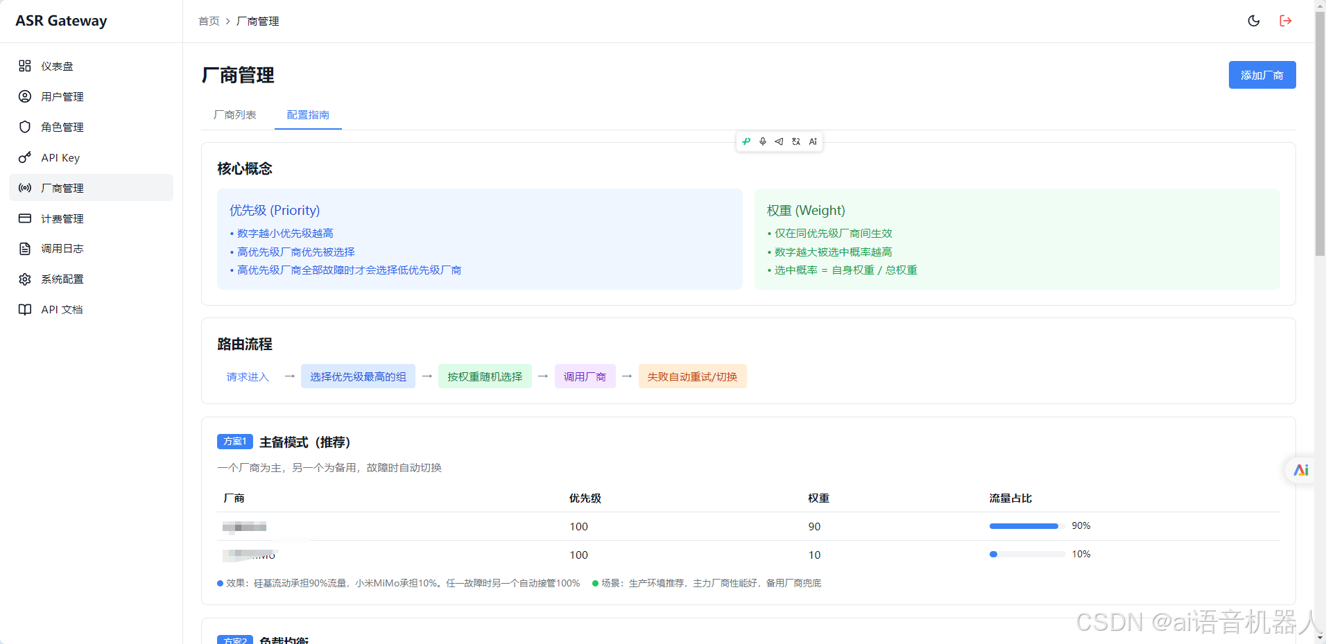Click the 厂商管理 breadcrumb item

(x=258, y=21)
